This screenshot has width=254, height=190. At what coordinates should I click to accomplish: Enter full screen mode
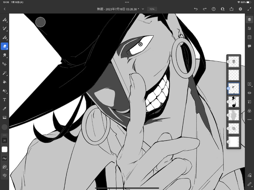[x=249, y=9]
